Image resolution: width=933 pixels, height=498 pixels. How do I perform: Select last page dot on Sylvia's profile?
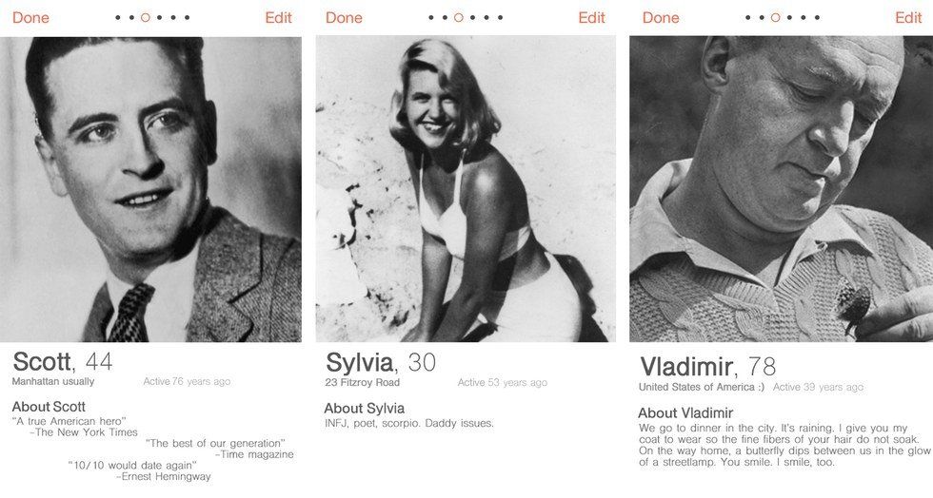coord(501,18)
